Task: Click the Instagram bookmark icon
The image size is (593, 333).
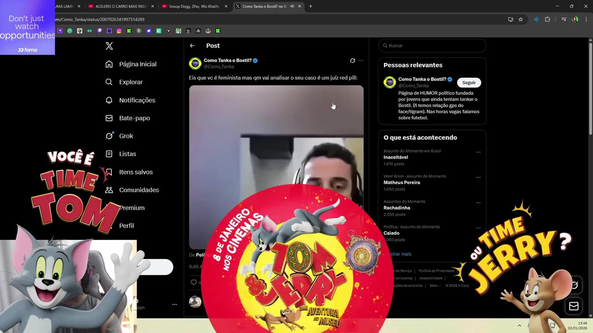Action: [119, 31]
